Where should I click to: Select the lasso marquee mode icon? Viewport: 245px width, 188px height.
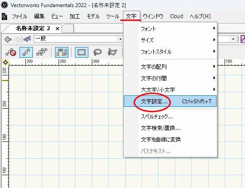point(98,52)
